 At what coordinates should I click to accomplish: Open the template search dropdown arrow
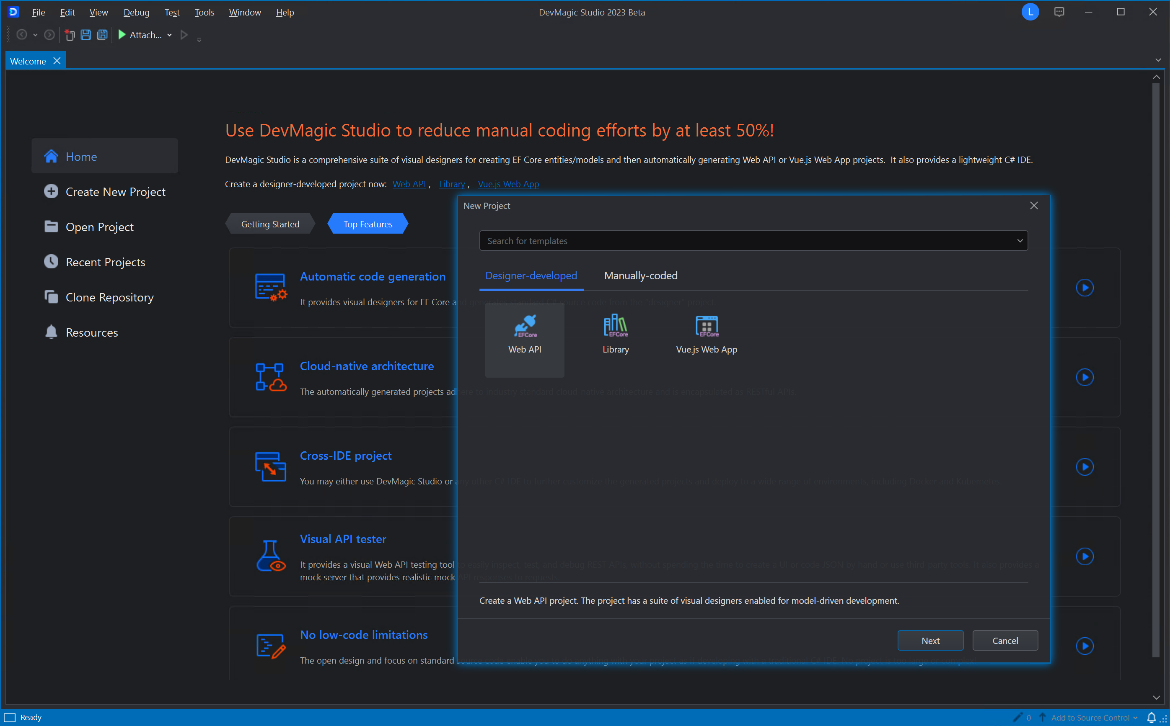coord(1020,241)
